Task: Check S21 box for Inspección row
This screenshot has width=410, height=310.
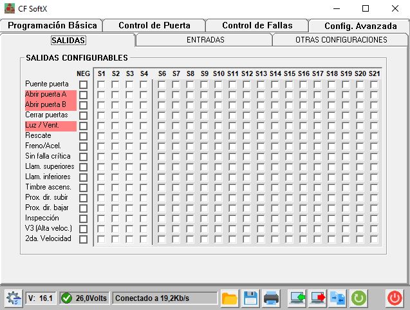Action: 375,218
